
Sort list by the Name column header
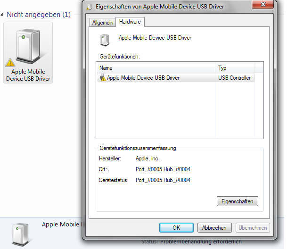[x=156, y=68]
